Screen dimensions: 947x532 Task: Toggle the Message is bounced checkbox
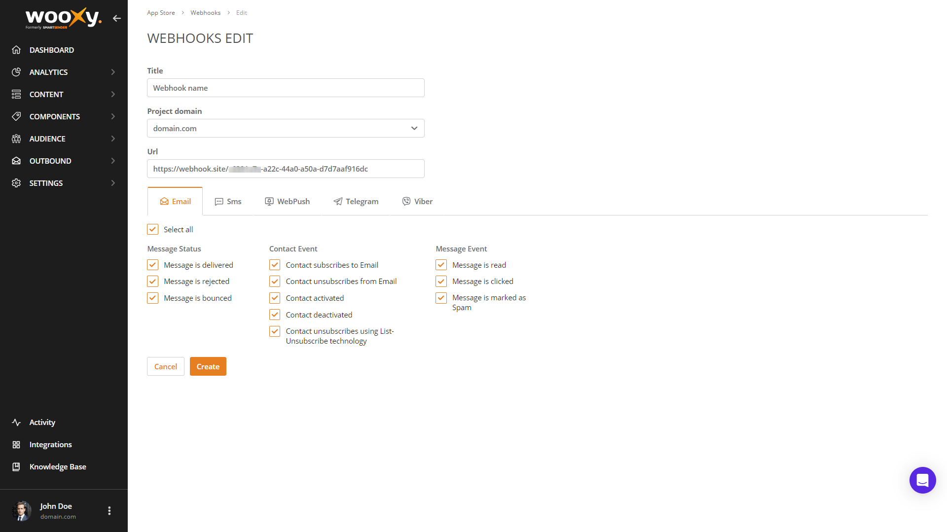pos(153,298)
